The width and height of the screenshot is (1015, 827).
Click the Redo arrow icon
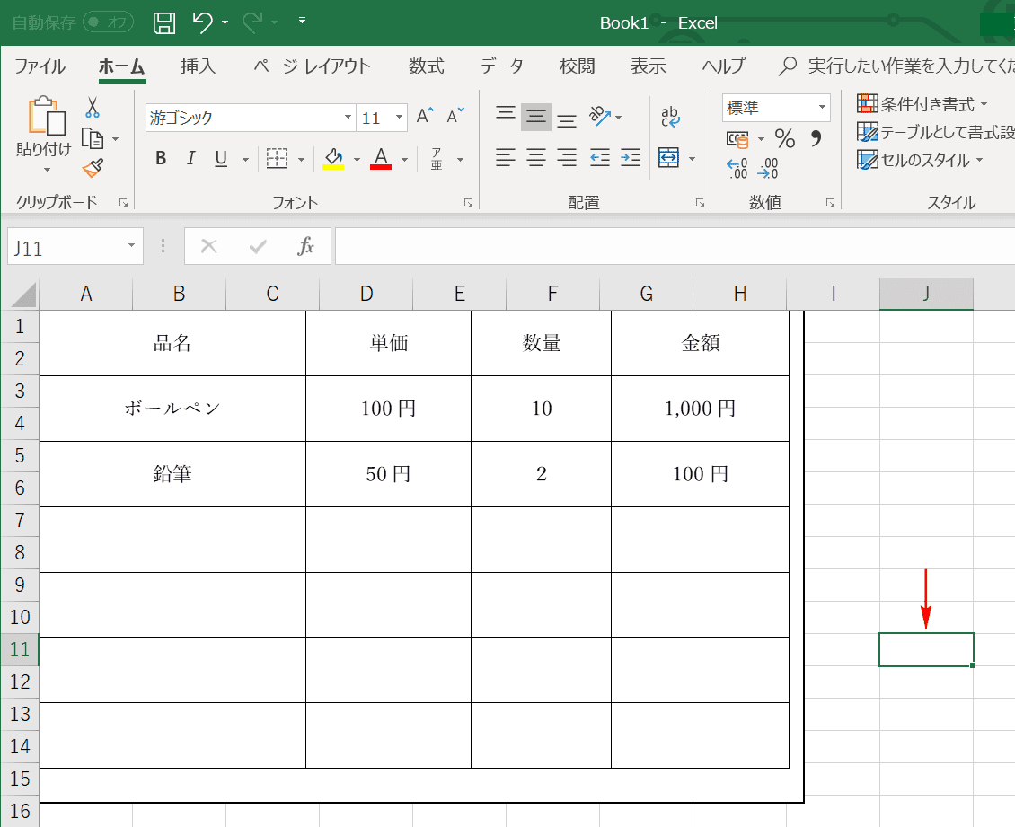(x=252, y=22)
